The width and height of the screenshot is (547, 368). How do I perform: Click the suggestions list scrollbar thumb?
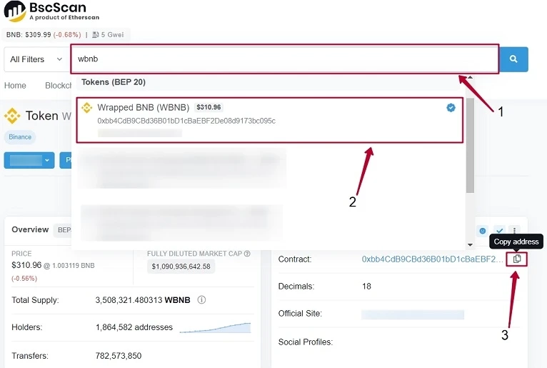point(470,145)
